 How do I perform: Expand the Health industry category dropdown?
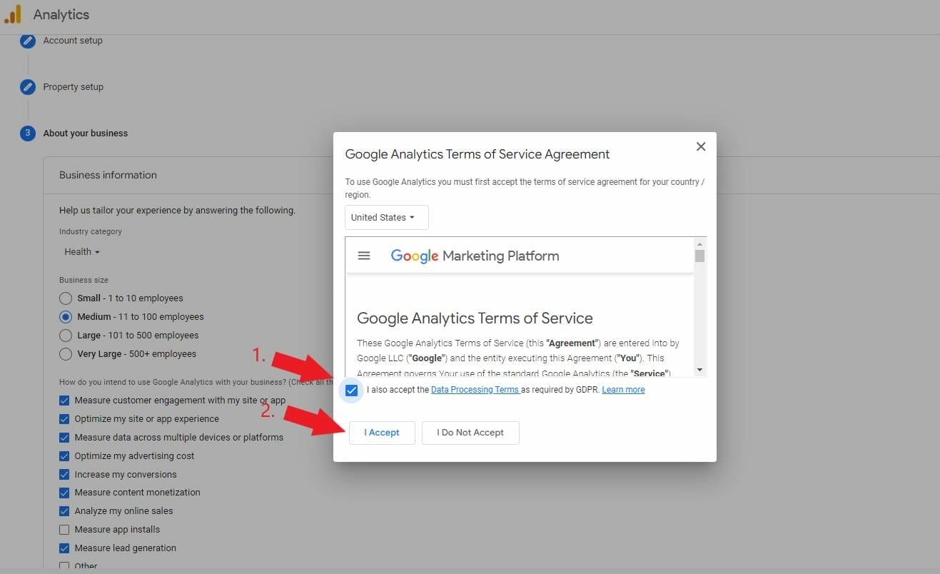[81, 251]
